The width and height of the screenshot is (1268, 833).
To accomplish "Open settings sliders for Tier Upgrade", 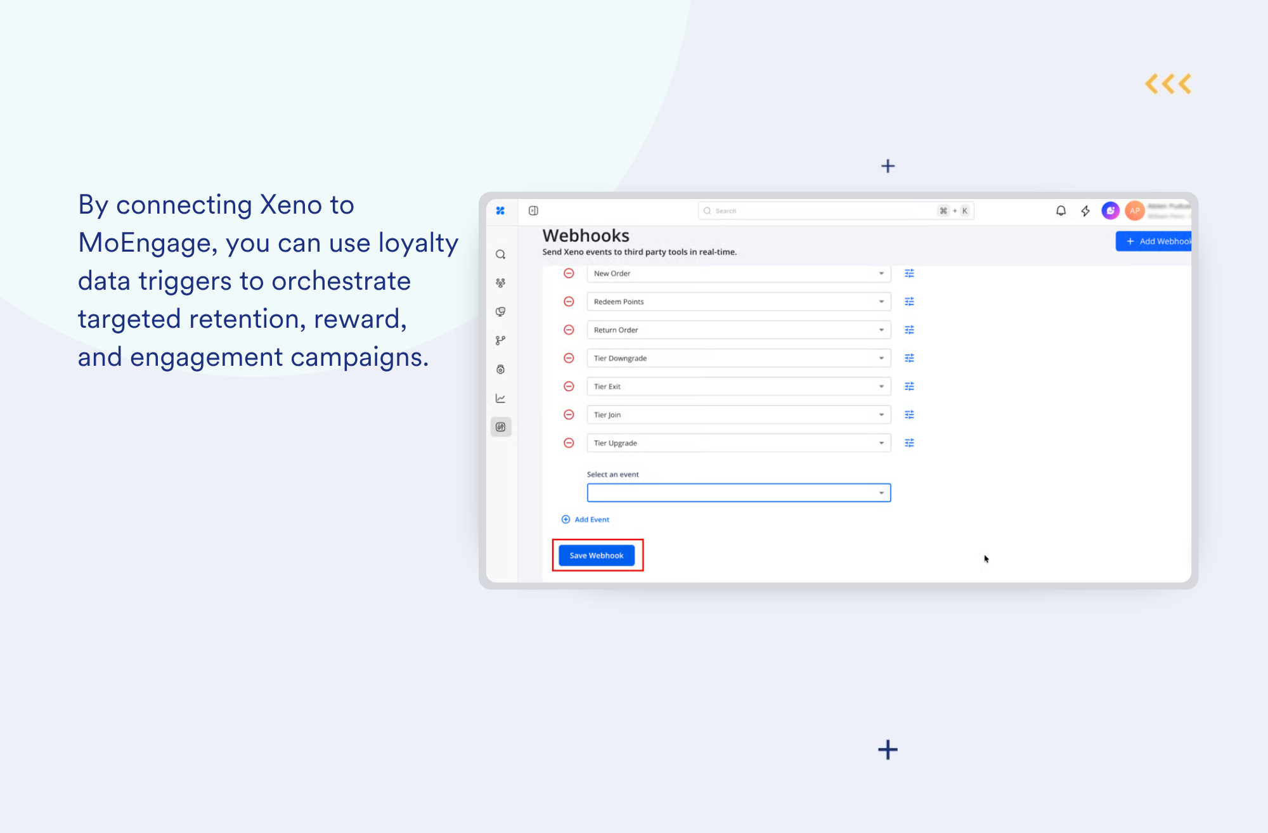I will pyautogui.click(x=909, y=442).
